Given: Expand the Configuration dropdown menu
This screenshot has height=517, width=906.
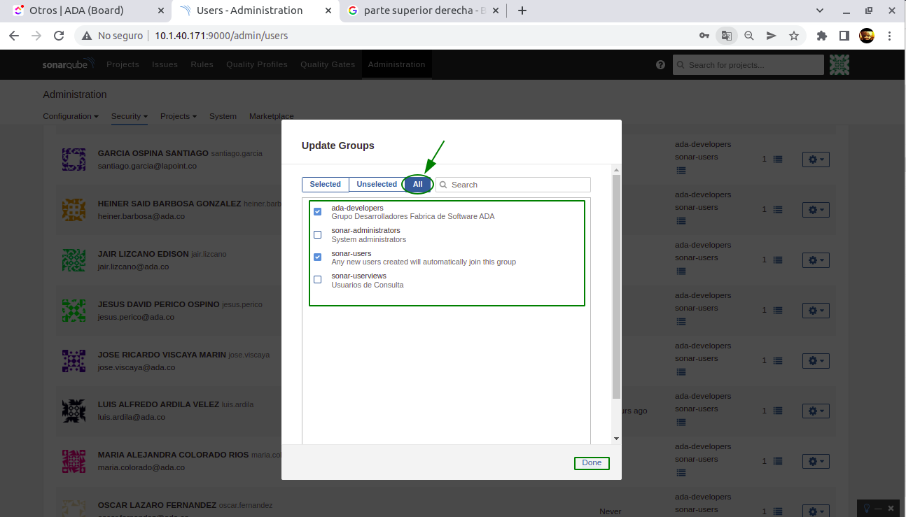Looking at the screenshot, I should pos(70,116).
